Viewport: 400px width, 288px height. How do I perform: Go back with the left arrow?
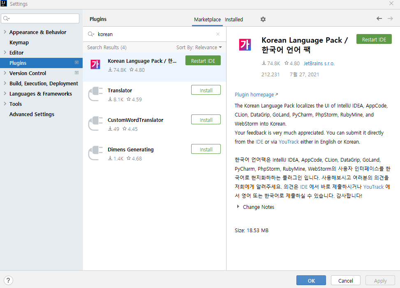tap(379, 18)
